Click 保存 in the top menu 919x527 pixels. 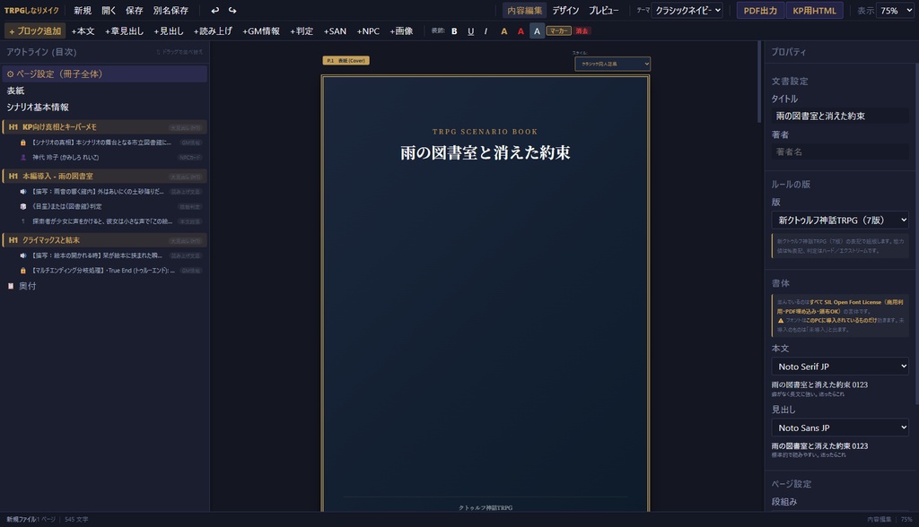pos(135,11)
